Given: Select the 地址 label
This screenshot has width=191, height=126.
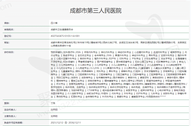Looking at the screenshot, I should (7, 43).
